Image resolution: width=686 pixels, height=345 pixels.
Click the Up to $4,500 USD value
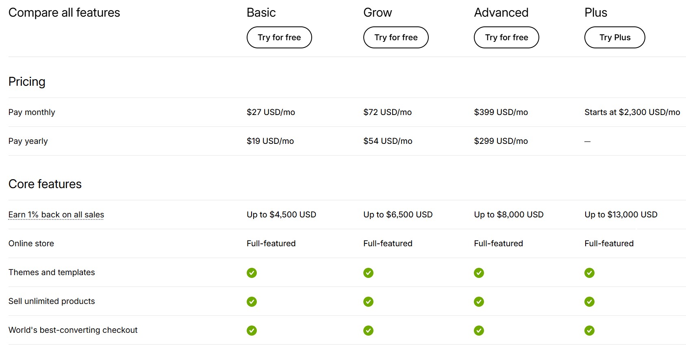tap(281, 215)
